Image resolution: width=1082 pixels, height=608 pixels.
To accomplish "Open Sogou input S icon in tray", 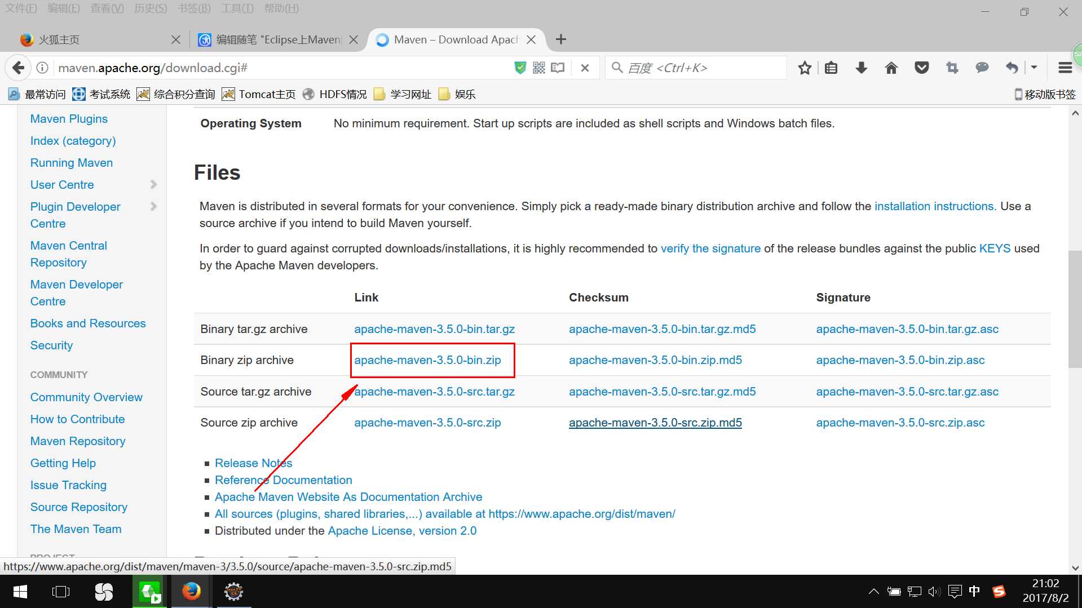I will (x=999, y=592).
